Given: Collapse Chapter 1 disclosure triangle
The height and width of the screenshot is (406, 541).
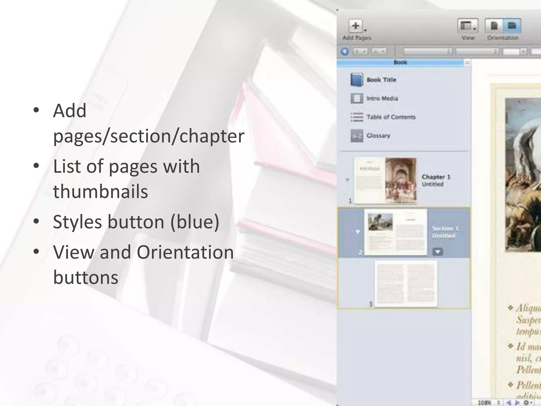Looking at the screenshot, I should pos(347,180).
